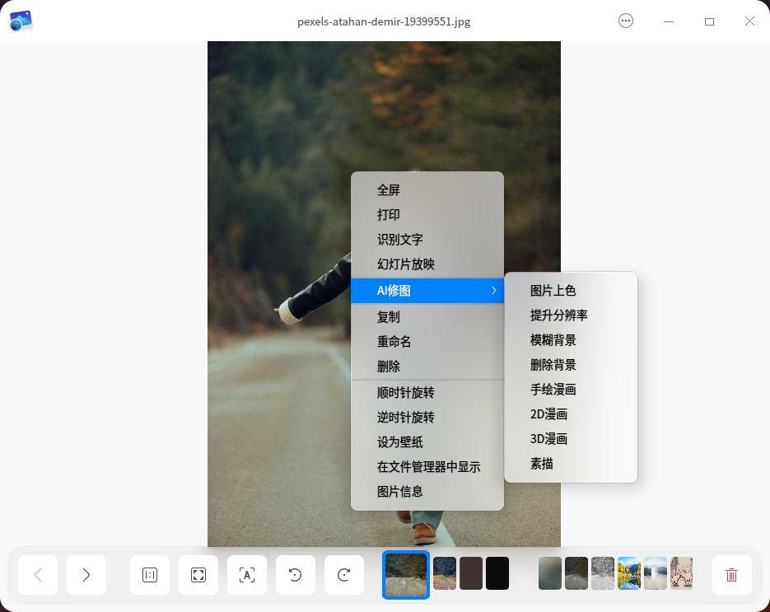Viewport: 770px width, 612px height.
Task: Click the fit-image-to-window icon
Action: click(198, 575)
